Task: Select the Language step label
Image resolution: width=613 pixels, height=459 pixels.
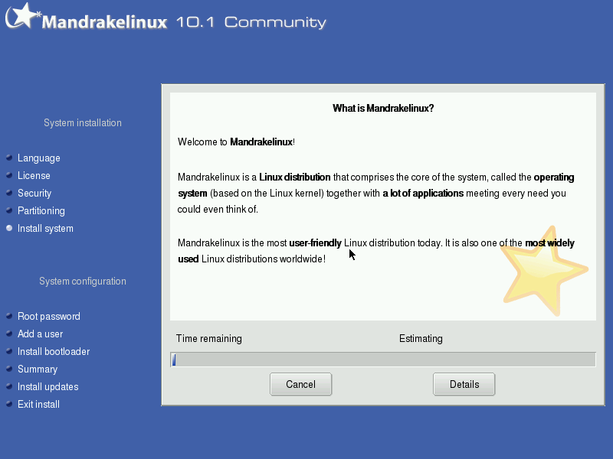Action: click(39, 158)
